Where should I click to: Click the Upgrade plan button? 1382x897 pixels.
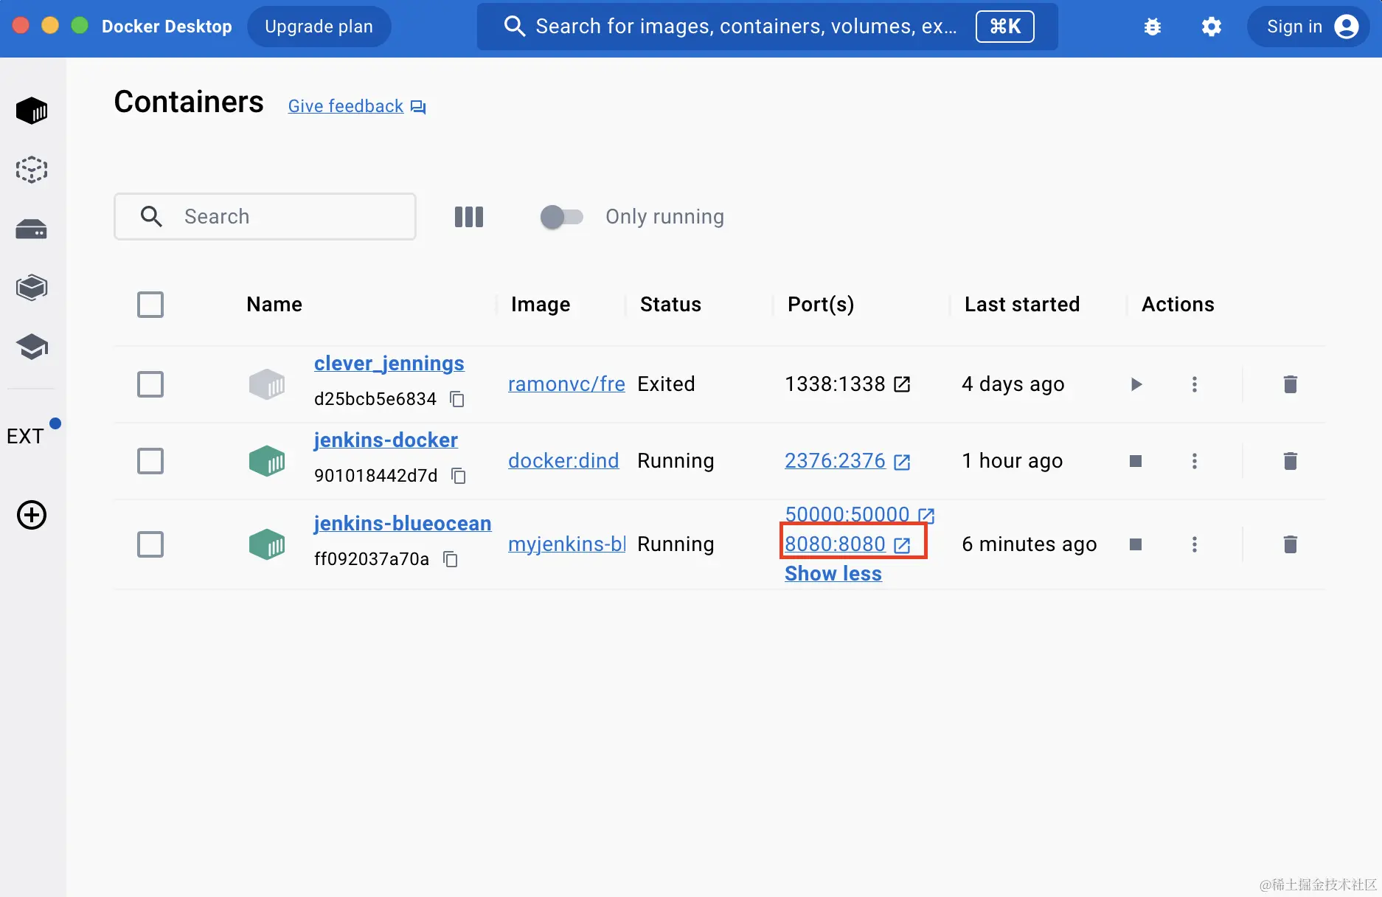[x=319, y=27]
